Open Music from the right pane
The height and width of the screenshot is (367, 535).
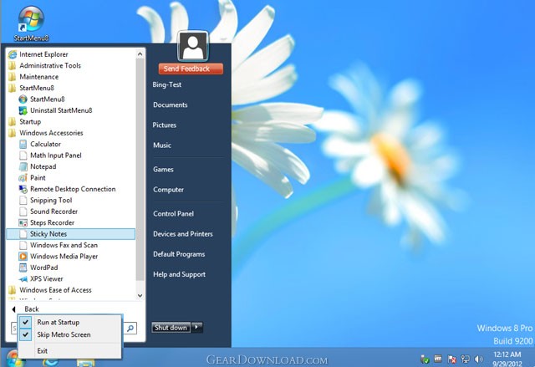(x=162, y=145)
